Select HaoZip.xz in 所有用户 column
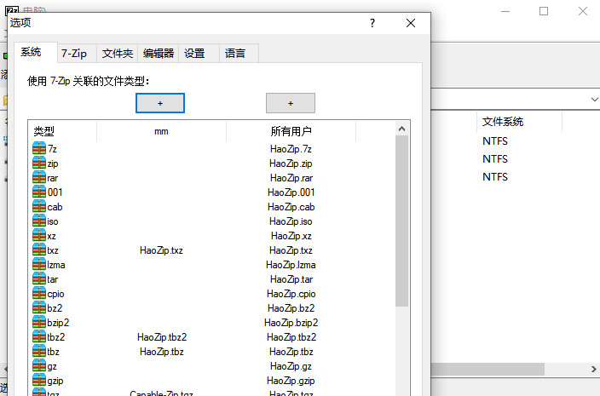 point(291,236)
